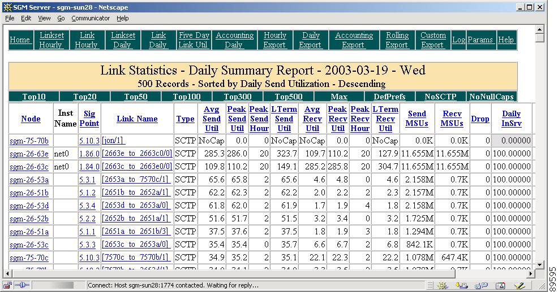This screenshot has width=558, height=292.
Task: Open the Rolling Export page
Action: (397, 40)
